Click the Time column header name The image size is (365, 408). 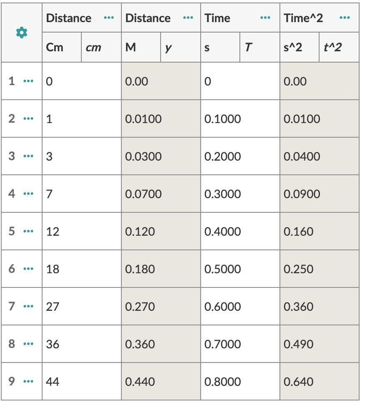[x=218, y=18]
